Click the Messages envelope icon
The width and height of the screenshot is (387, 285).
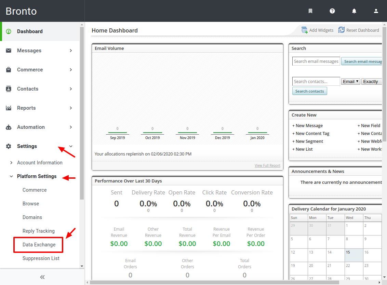tap(9, 50)
